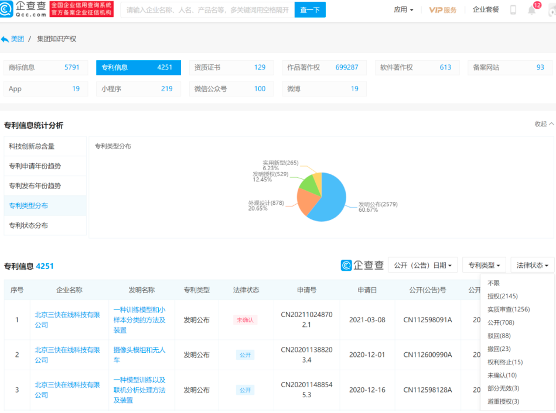
Task: Open the 法律状态 filter dropdown
Action: 532,266
